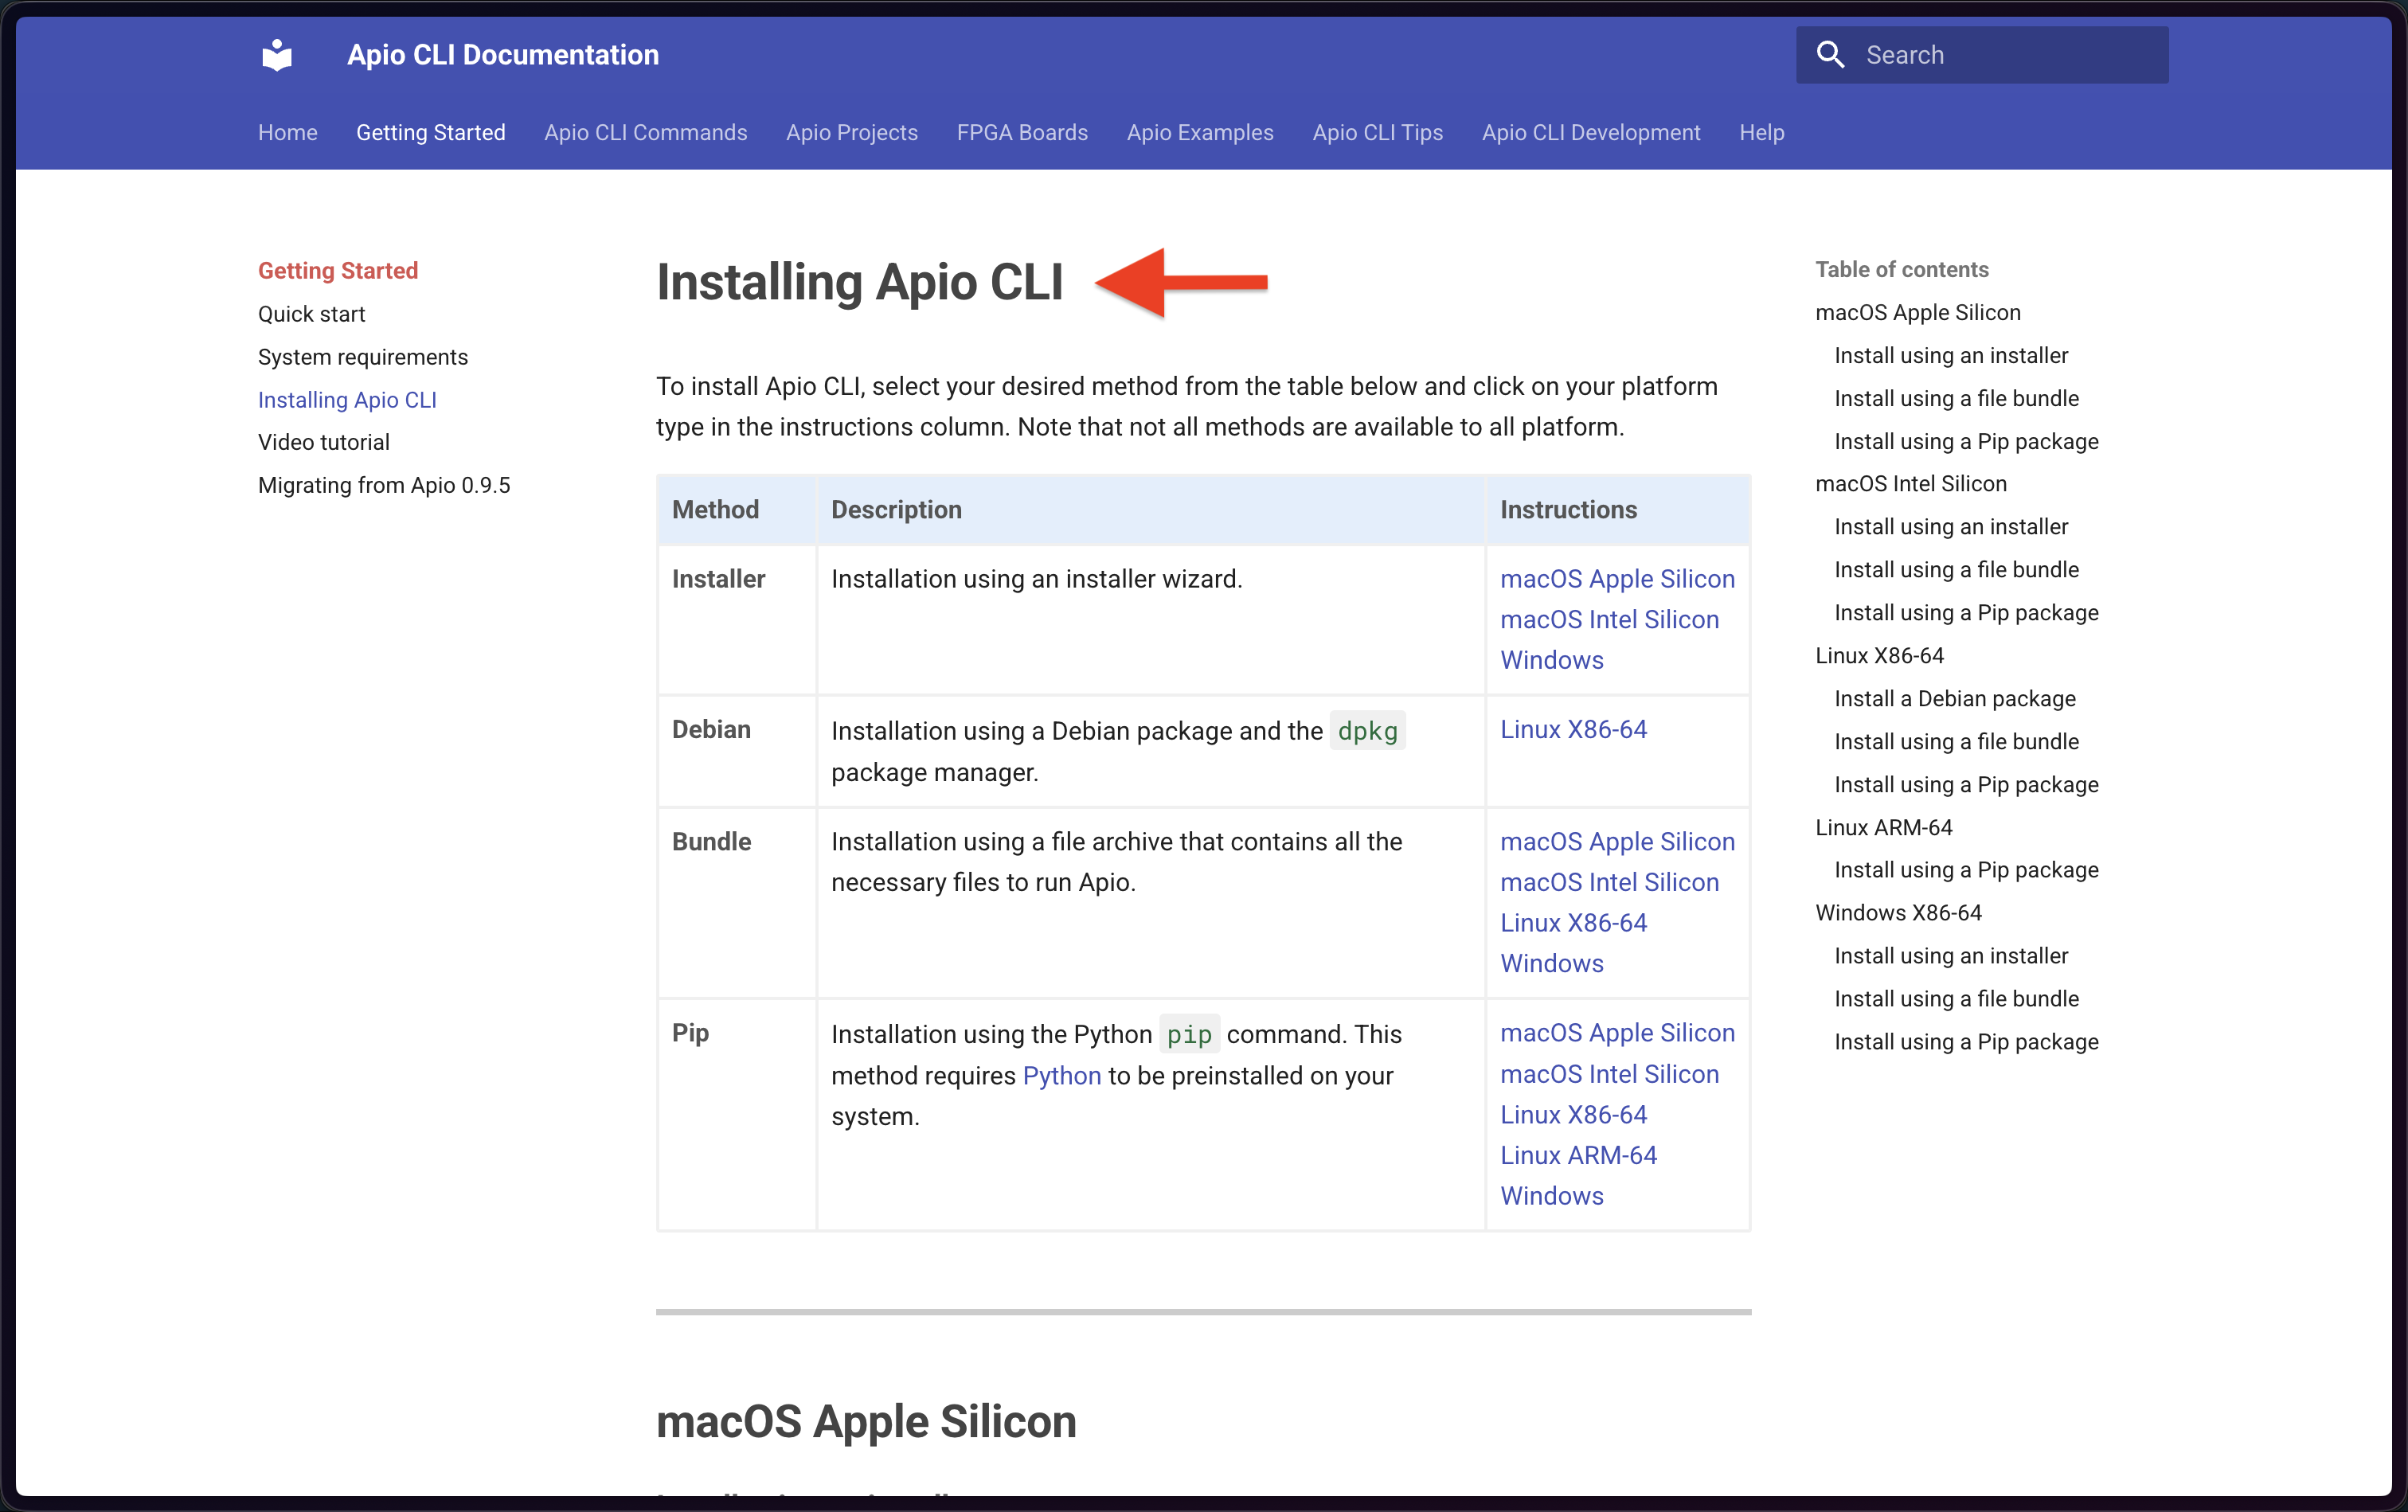Open Install using an installer under macOS Apple Silicon
2408x1512 pixels.
click(x=1951, y=356)
